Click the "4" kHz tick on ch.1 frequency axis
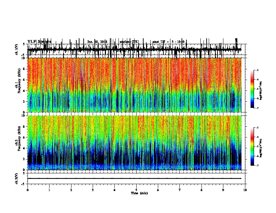Image resolution: width=276 pixels, height=213 pixels. pyautogui.click(x=24, y=91)
